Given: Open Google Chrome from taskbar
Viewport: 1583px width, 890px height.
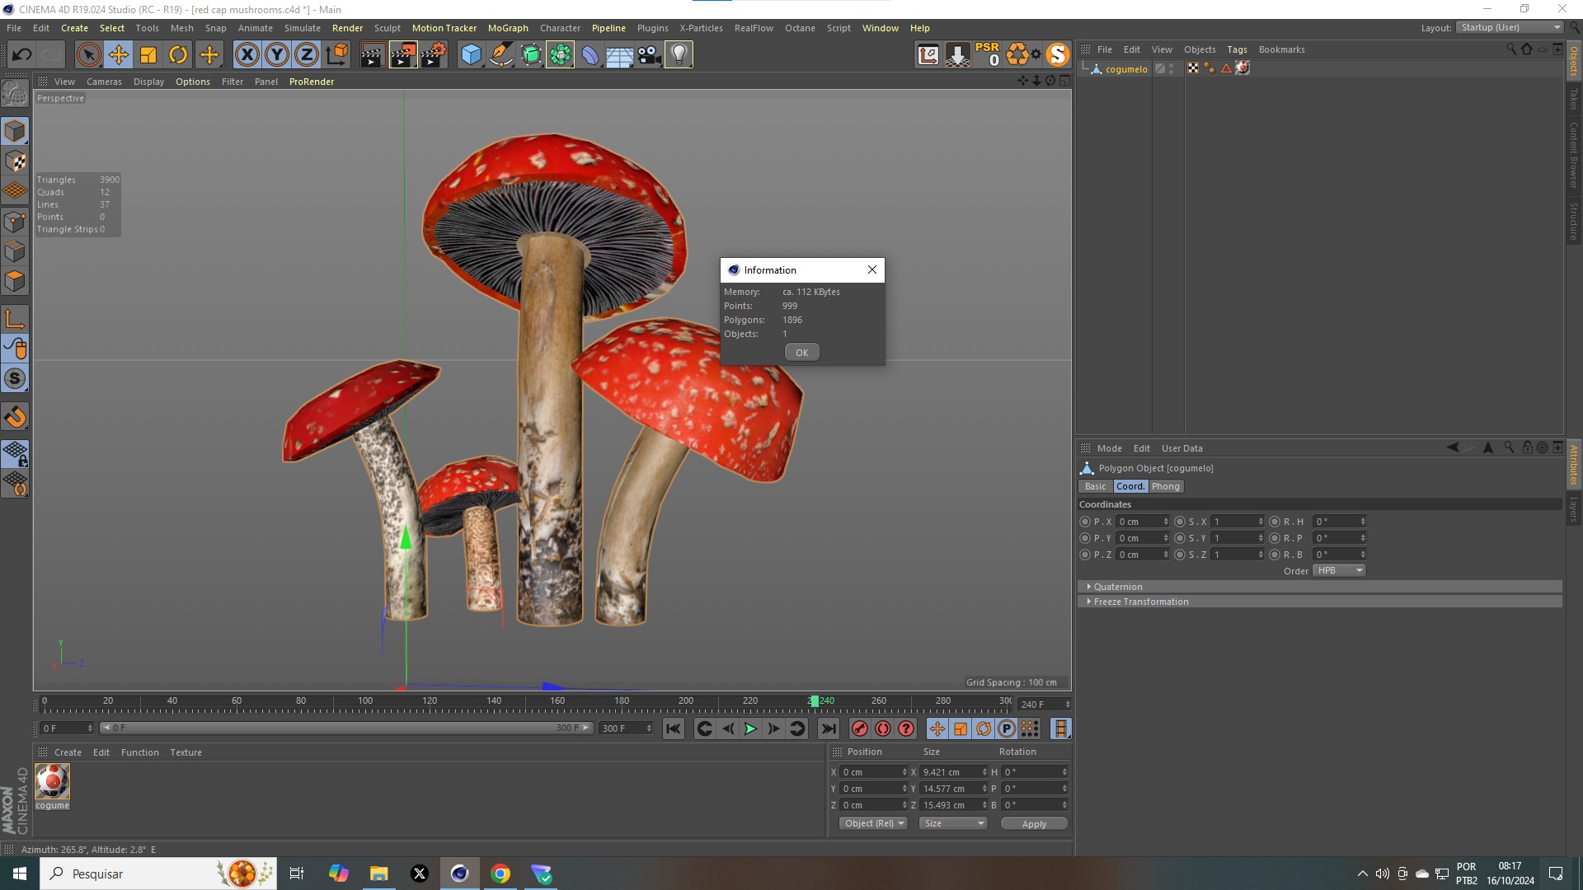Looking at the screenshot, I should (500, 874).
